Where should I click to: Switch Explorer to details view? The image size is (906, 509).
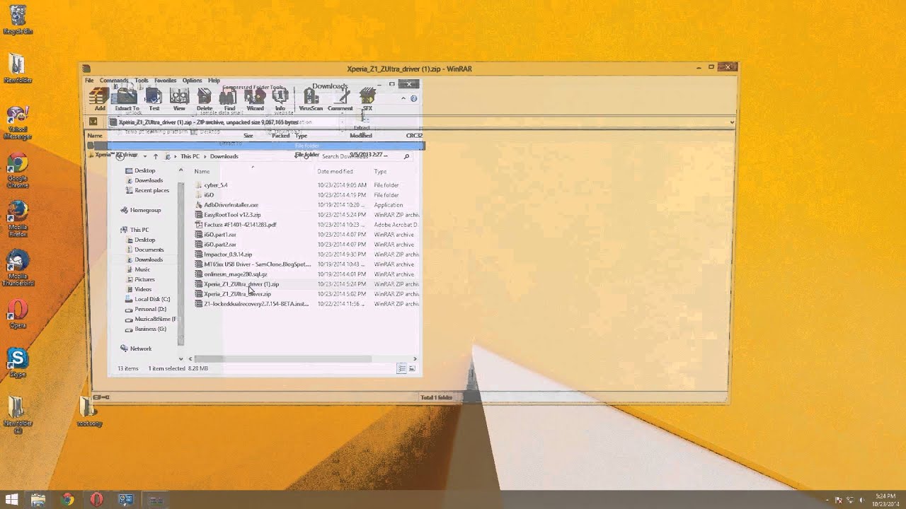coord(401,368)
